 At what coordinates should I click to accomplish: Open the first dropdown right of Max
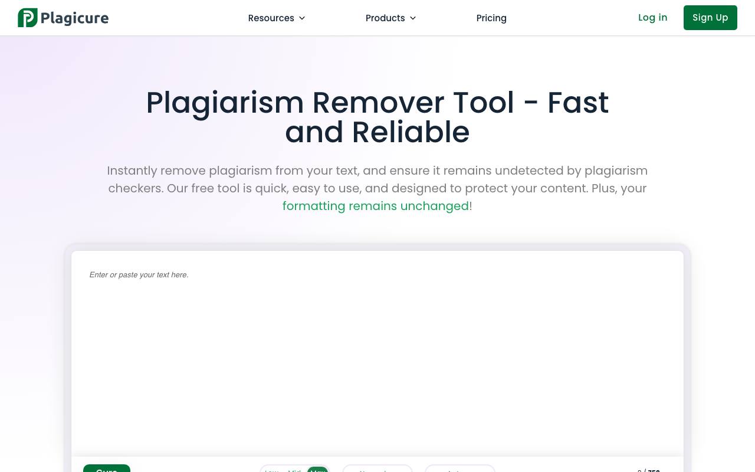click(377, 468)
